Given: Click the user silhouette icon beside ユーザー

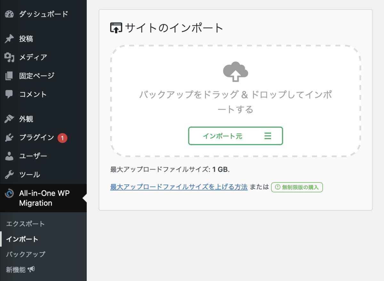Looking at the screenshot, I should tap(9, 156).
